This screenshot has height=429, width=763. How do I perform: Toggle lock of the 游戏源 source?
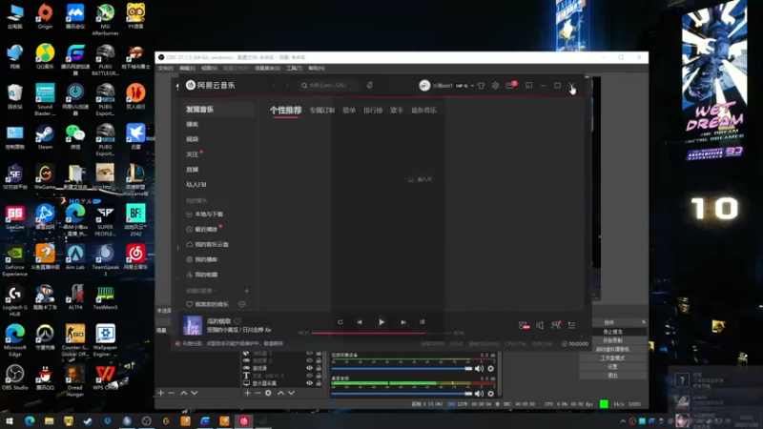pyautogui.click(x=319, y=368)
